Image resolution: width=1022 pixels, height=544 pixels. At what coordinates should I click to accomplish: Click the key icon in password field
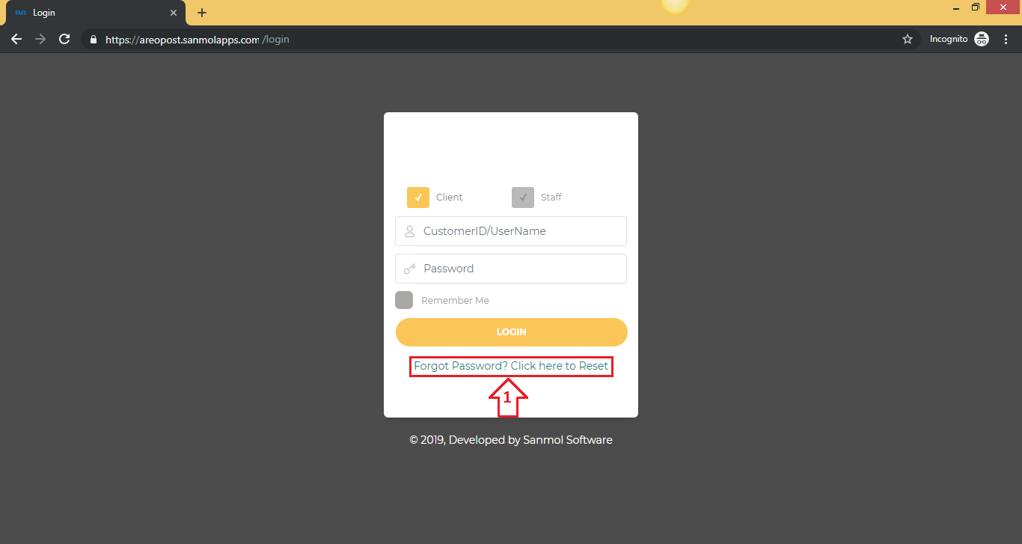point(410,269)
